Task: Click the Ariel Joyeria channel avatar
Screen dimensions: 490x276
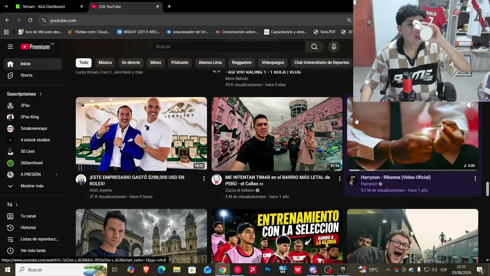Action: [x=81, y=179]
